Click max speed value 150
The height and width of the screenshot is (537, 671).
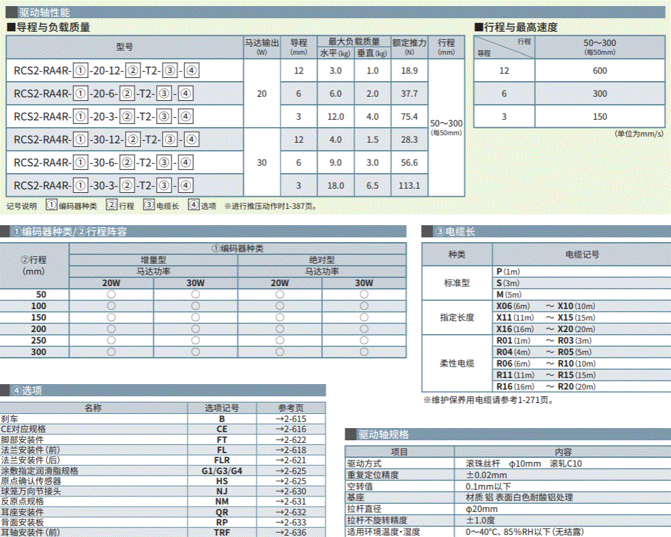pos(599,116)
